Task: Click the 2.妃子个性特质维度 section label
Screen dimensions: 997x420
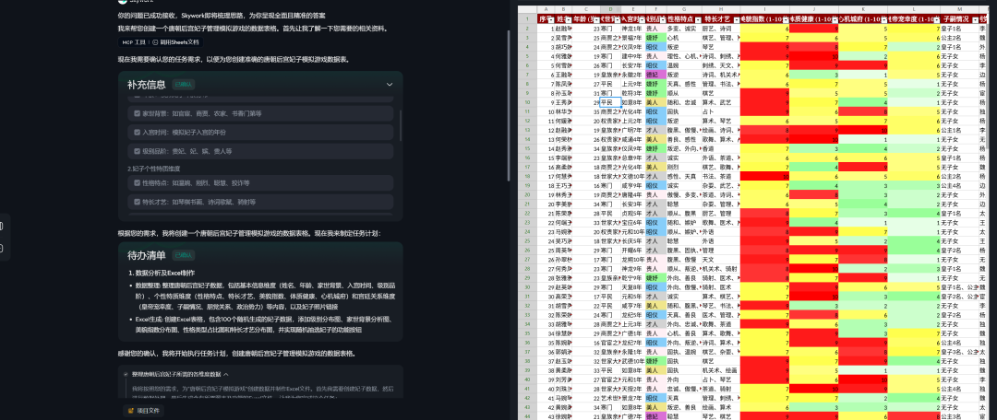Action: pyautogui.click(x=156, y=169)
